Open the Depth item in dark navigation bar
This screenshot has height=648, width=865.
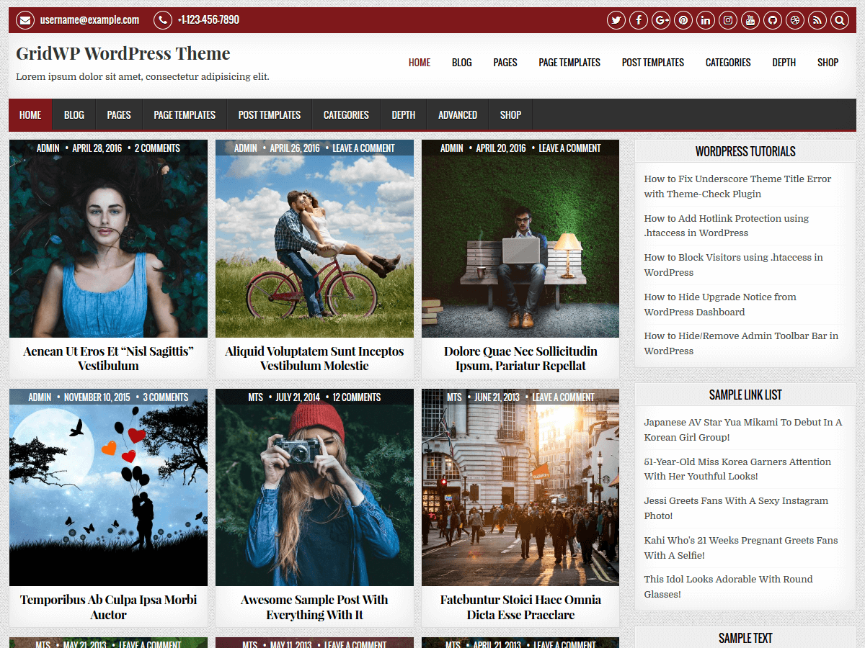403,115
